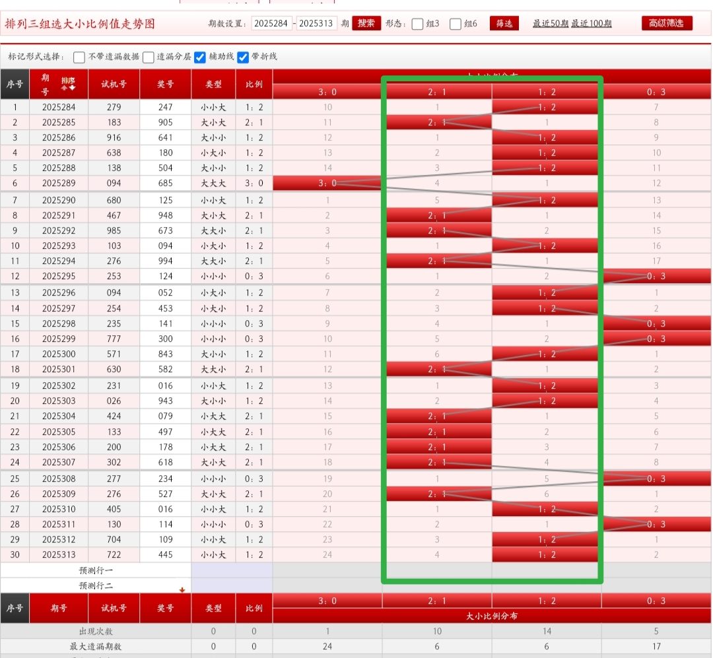Click the small orange down arrow below 预测行二
This screenshot has height=658, width=713.
coord(182,589)
